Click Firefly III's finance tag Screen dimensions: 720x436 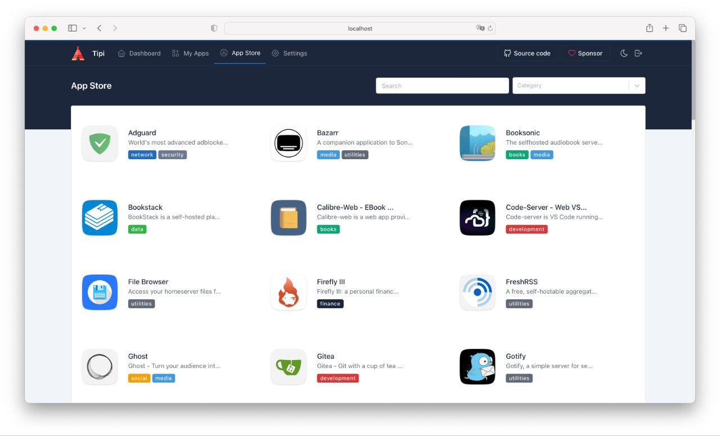330,304
